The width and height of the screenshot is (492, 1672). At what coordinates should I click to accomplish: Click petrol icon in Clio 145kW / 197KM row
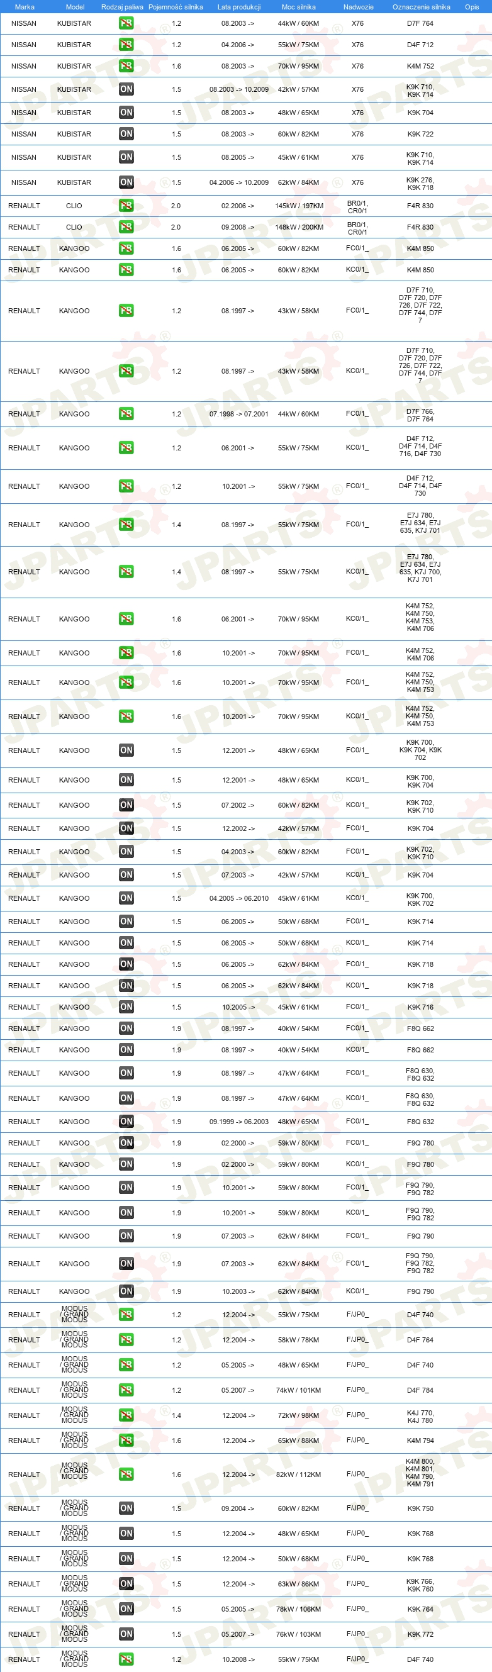[x=126, y=206]
